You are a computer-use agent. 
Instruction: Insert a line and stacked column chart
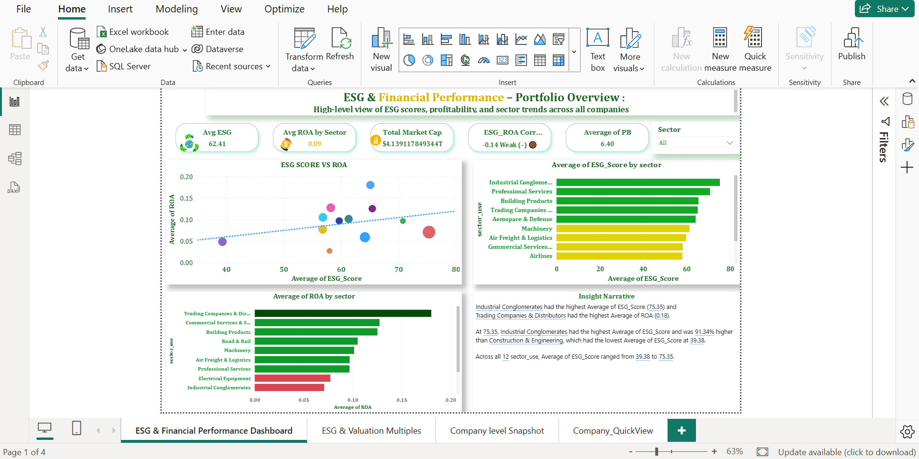click(484, 39)
